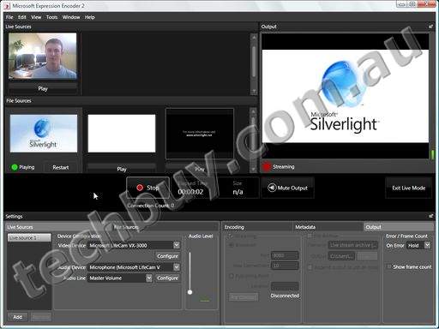
Task: Add a new live source
Action: click(18, 317)
